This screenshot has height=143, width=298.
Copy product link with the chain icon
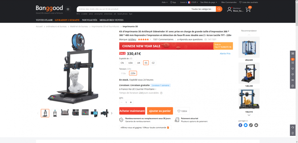coord(251,125)
